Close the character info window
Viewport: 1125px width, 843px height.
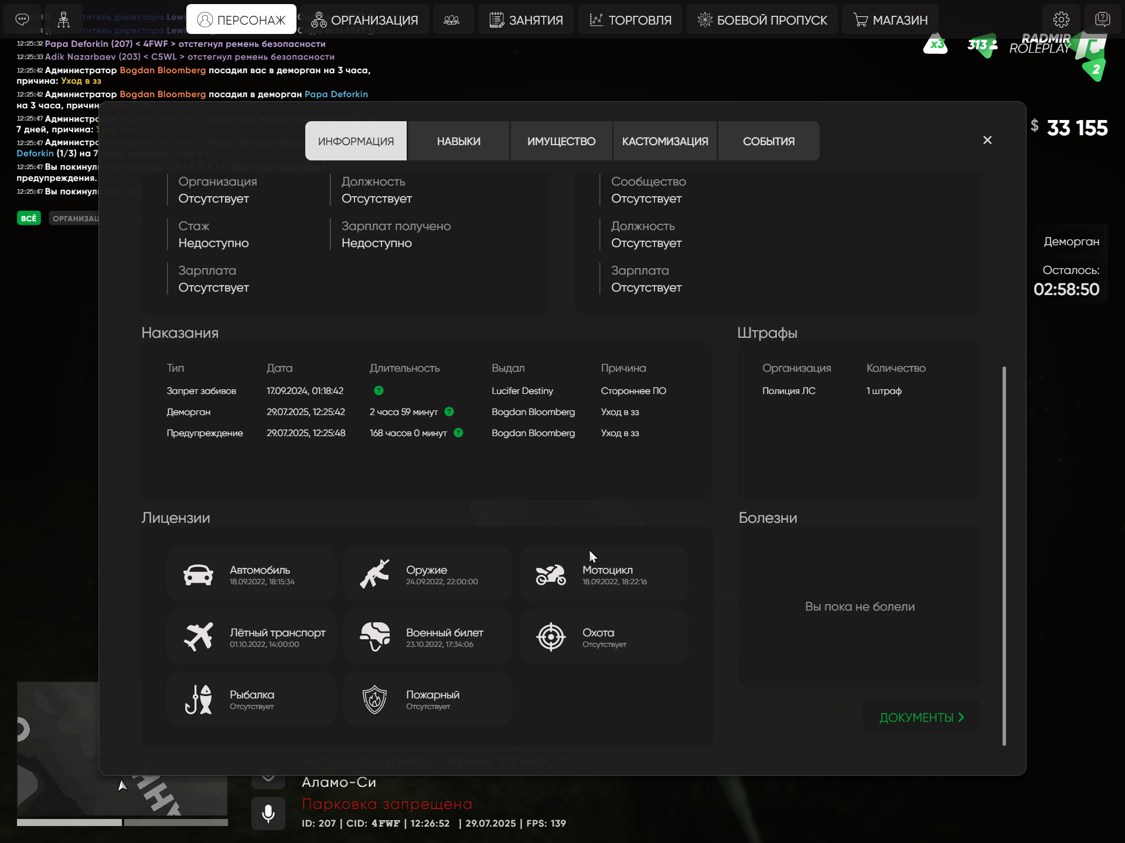pyautogui.click(x=987, y=140)
